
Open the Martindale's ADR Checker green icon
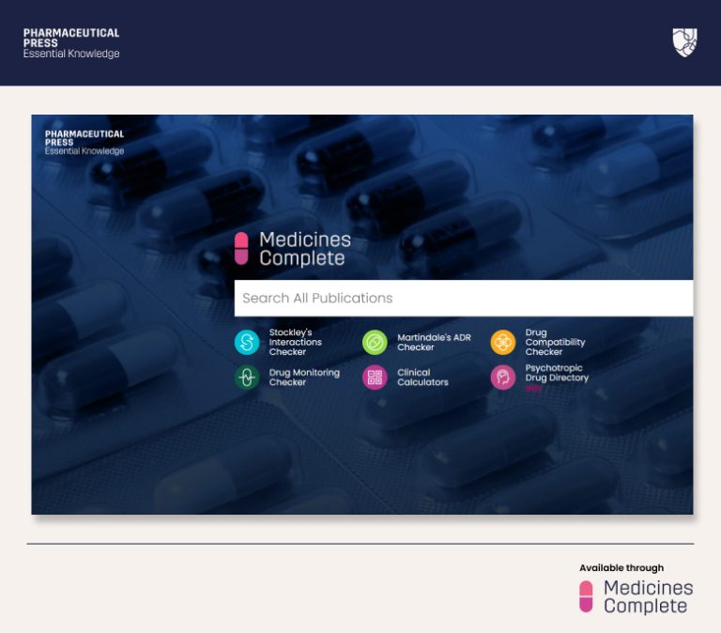[x=375, y=342]
